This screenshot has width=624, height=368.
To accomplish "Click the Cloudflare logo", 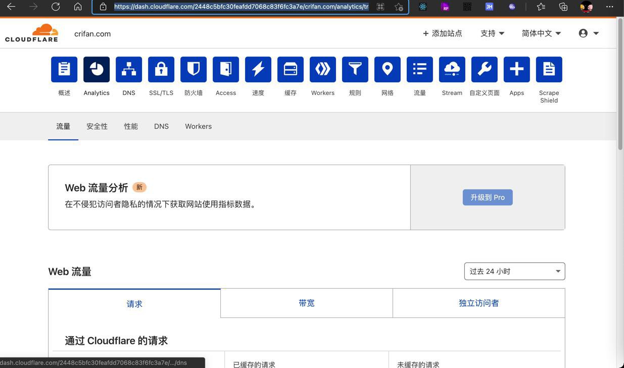I will [x=32, y=33].
